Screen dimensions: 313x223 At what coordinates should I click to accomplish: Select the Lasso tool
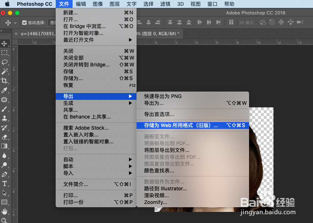pyautogui.click(x=5, y=62)
